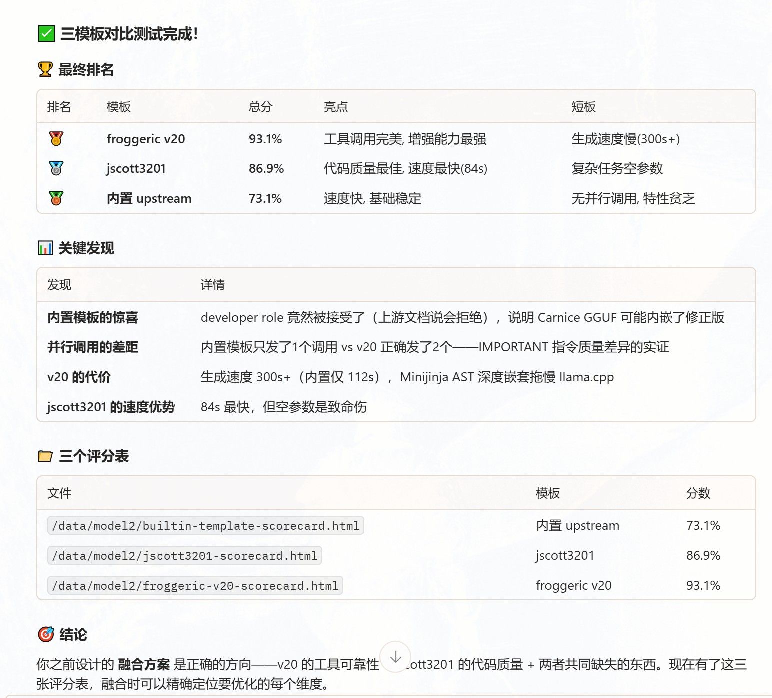Select the froggeric-v20-scorecard.html file path
This screenshot has height=698, width=772.
(195, 586)
